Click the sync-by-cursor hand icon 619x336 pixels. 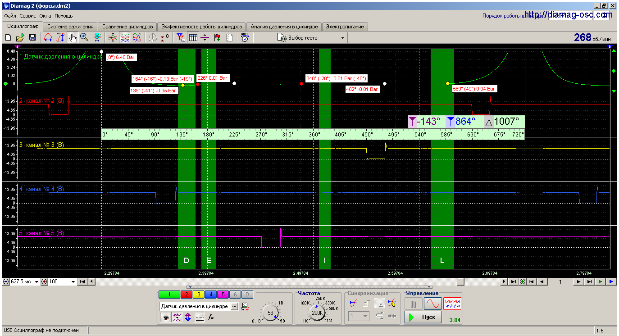tap(392, 304)
